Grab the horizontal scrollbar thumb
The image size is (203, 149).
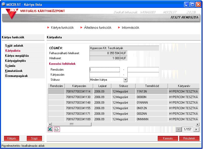(72, 124)
